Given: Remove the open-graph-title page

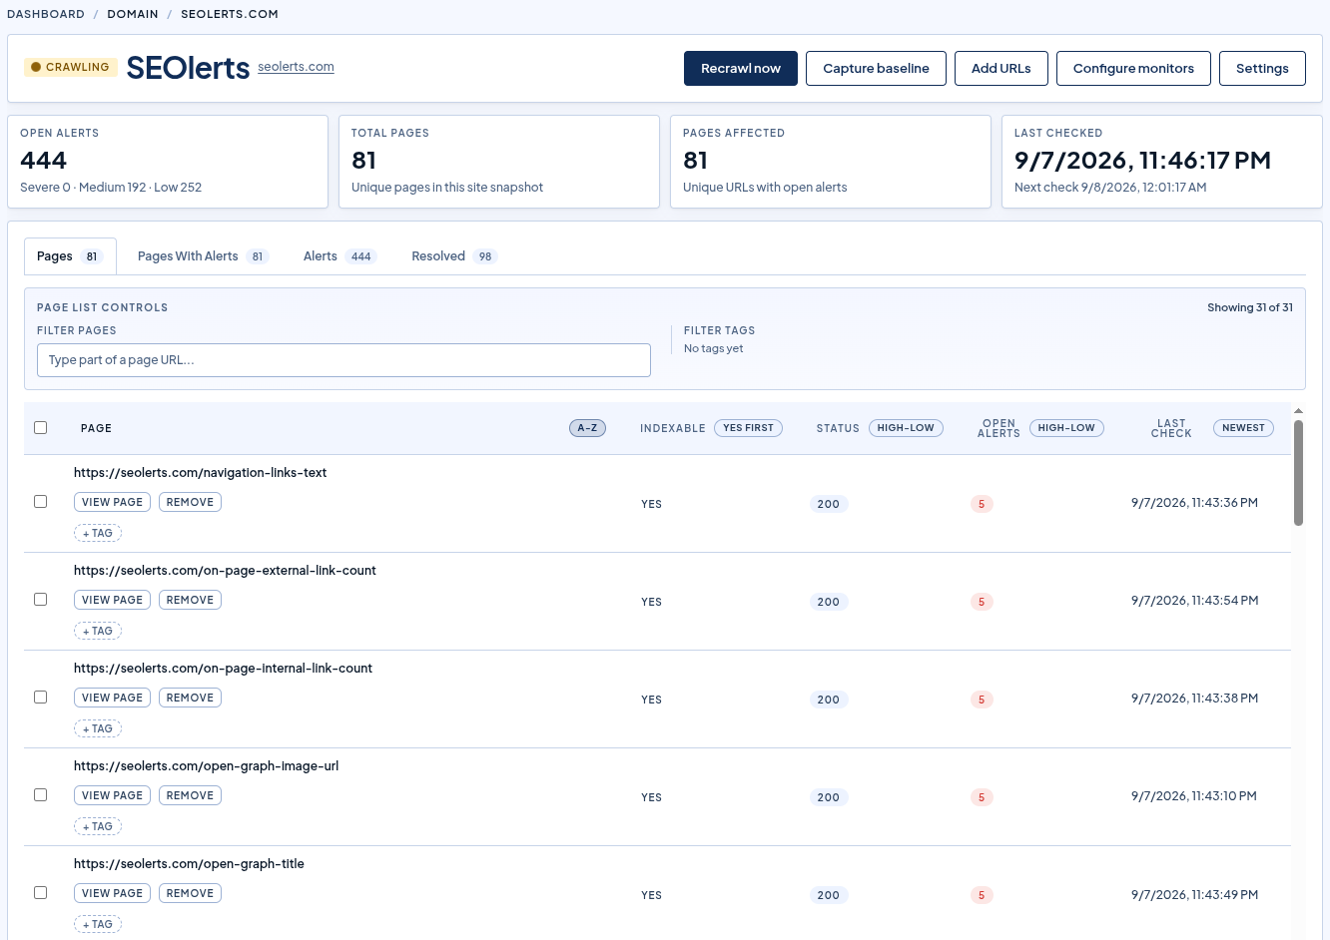Looking at the screenshot, I should (x=190, y=893).
